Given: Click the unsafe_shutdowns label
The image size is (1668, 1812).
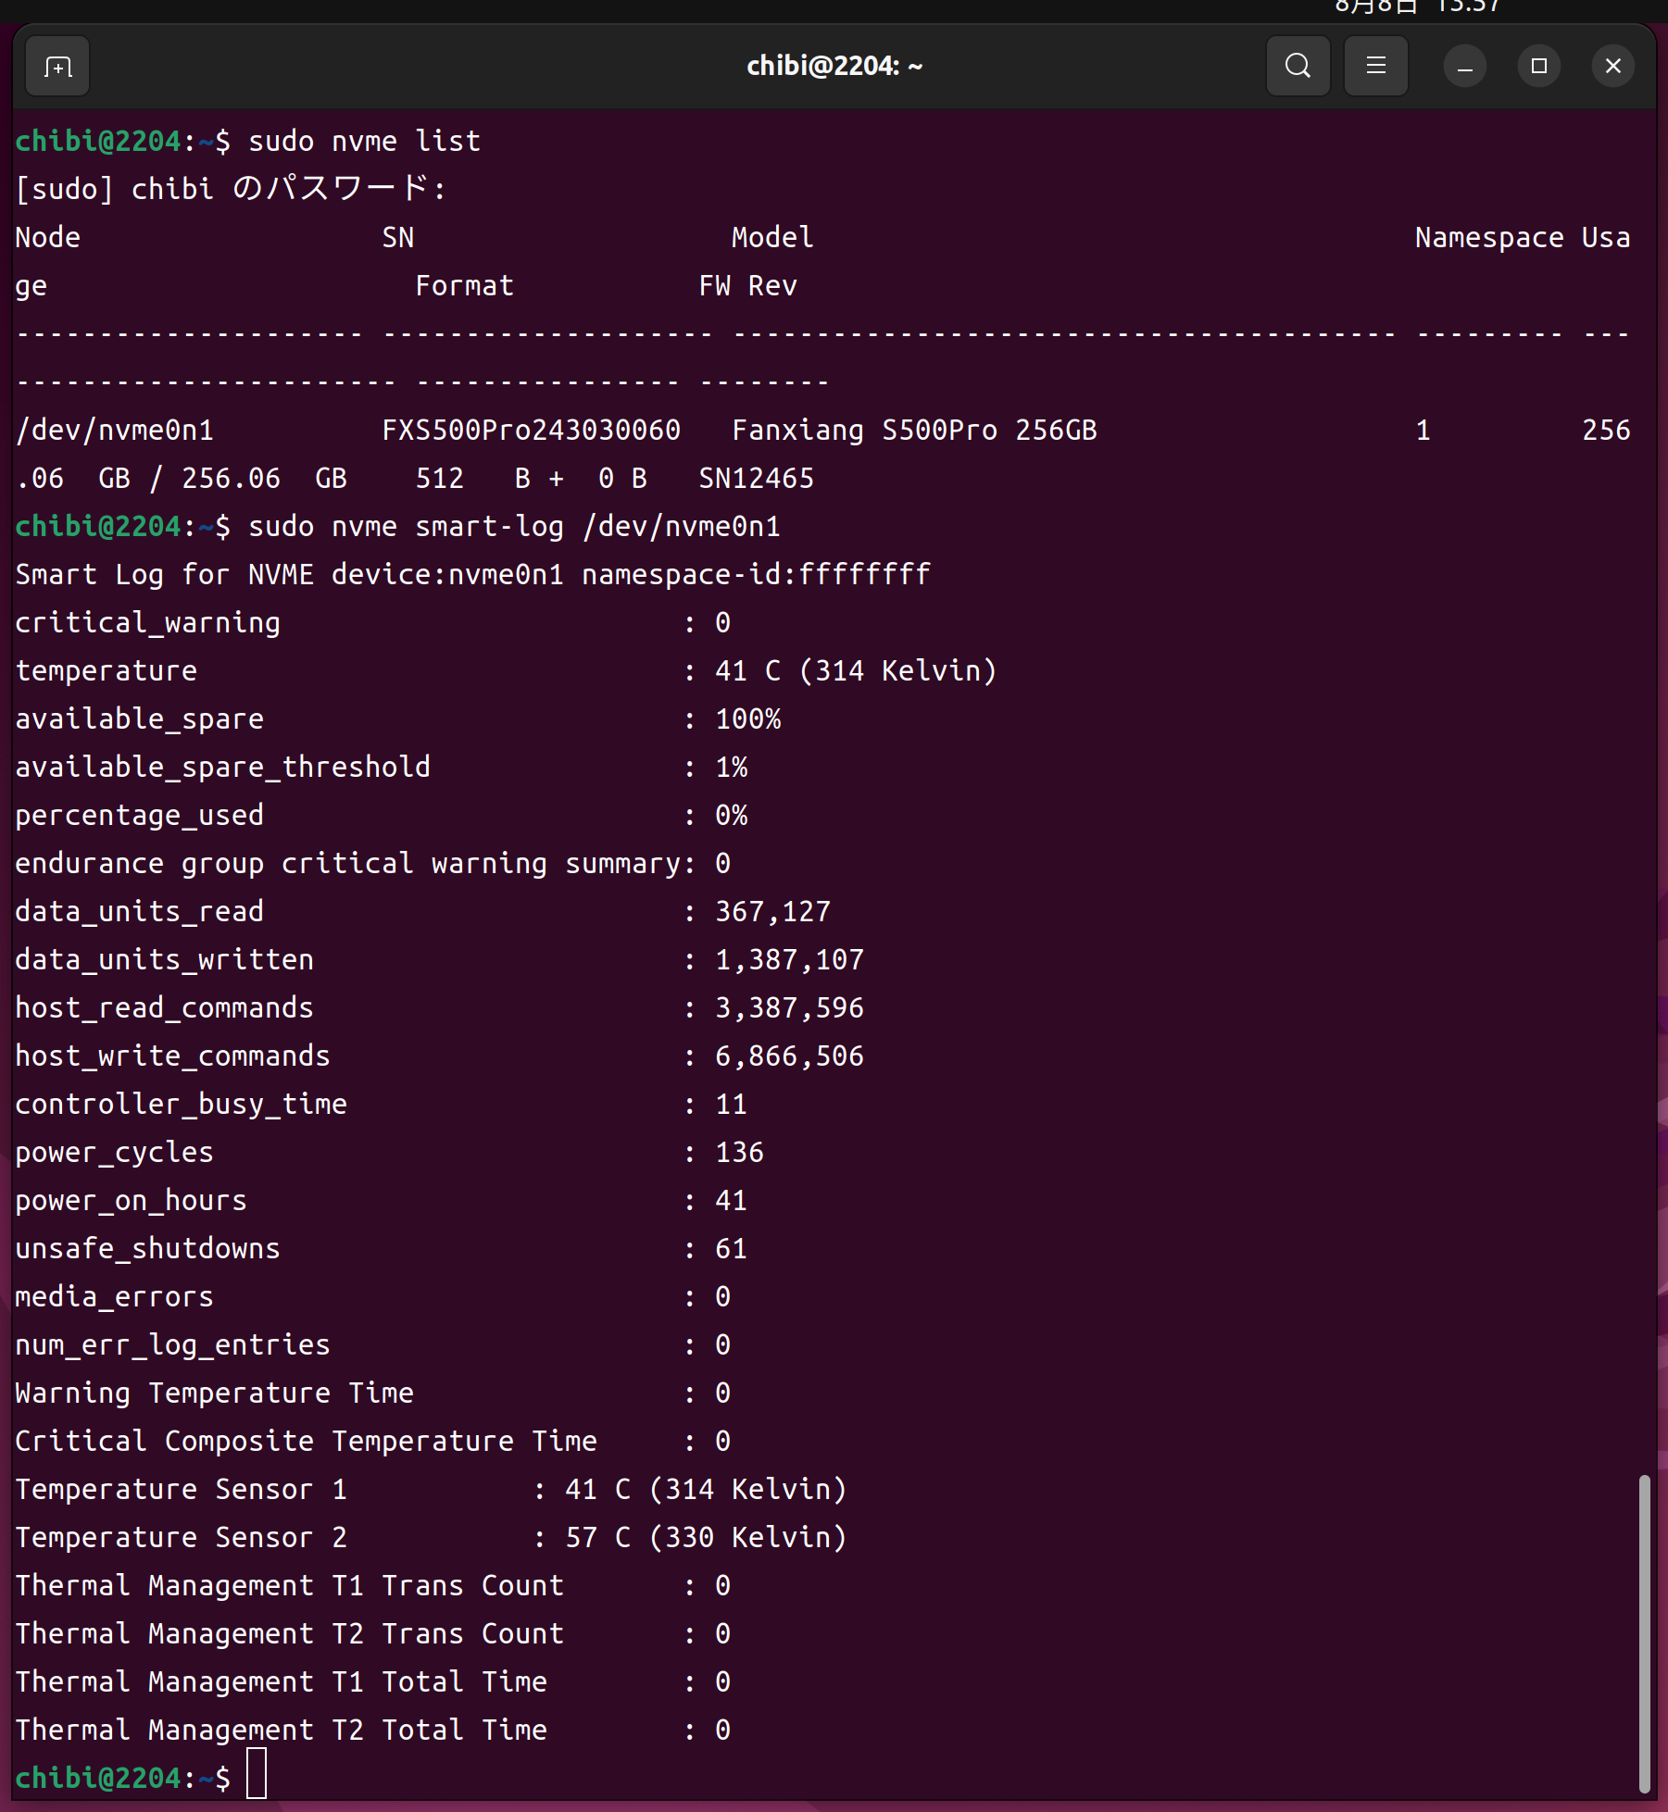Looking at the screenshot, I should [147, 1249].
